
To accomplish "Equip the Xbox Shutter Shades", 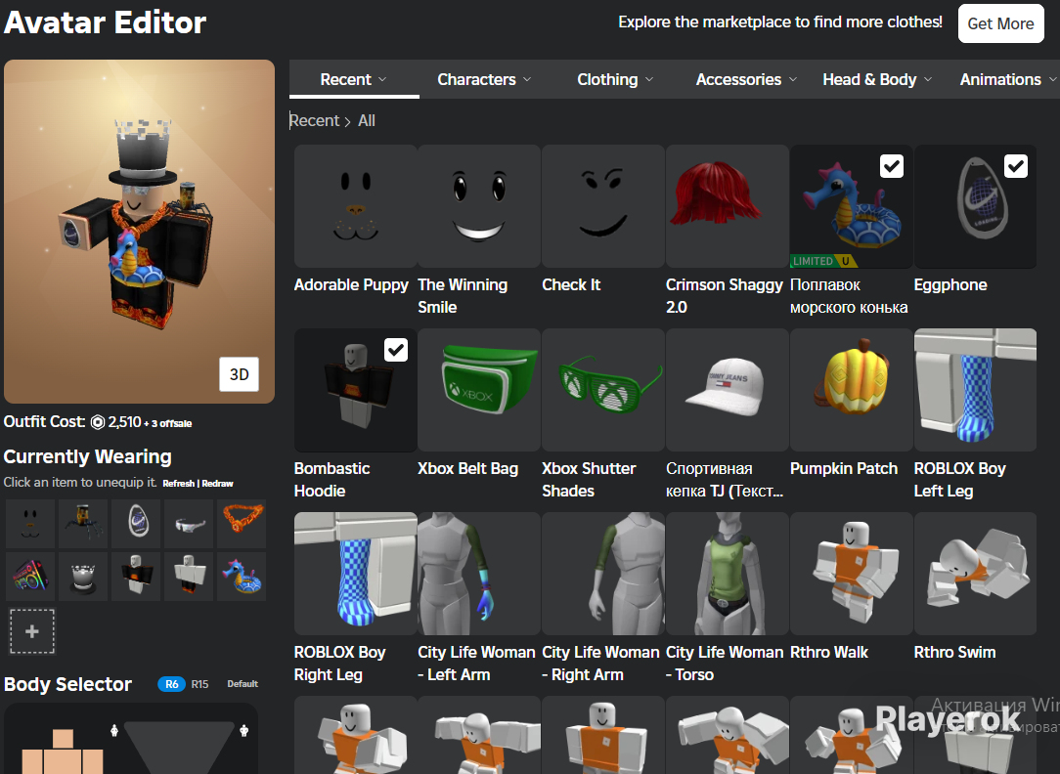I will point(603,390).
